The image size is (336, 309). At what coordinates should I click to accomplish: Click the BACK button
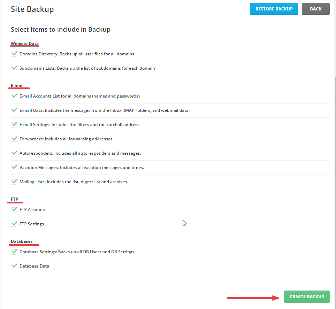(315, 9)
